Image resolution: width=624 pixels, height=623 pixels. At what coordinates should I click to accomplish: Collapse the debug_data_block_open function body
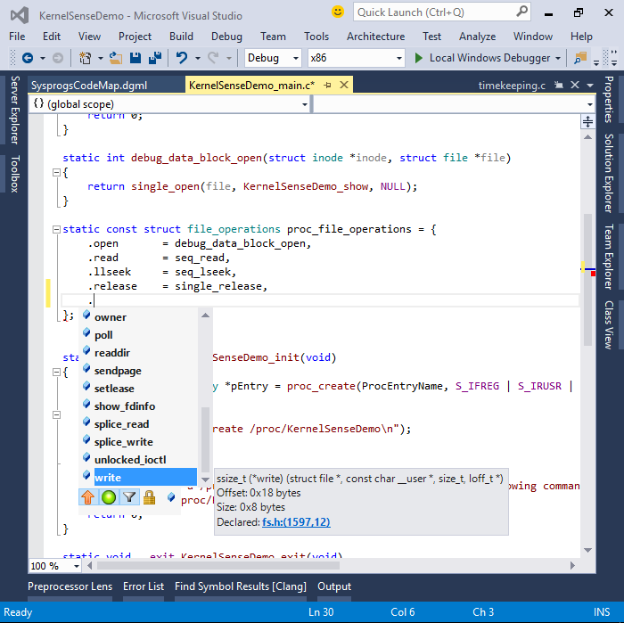coord(56,173)
